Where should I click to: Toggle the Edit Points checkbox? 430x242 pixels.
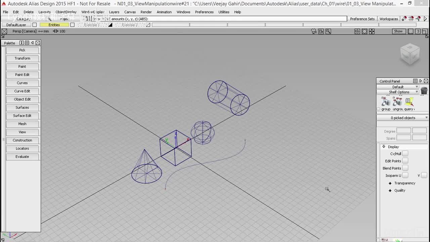click(405, 161)
